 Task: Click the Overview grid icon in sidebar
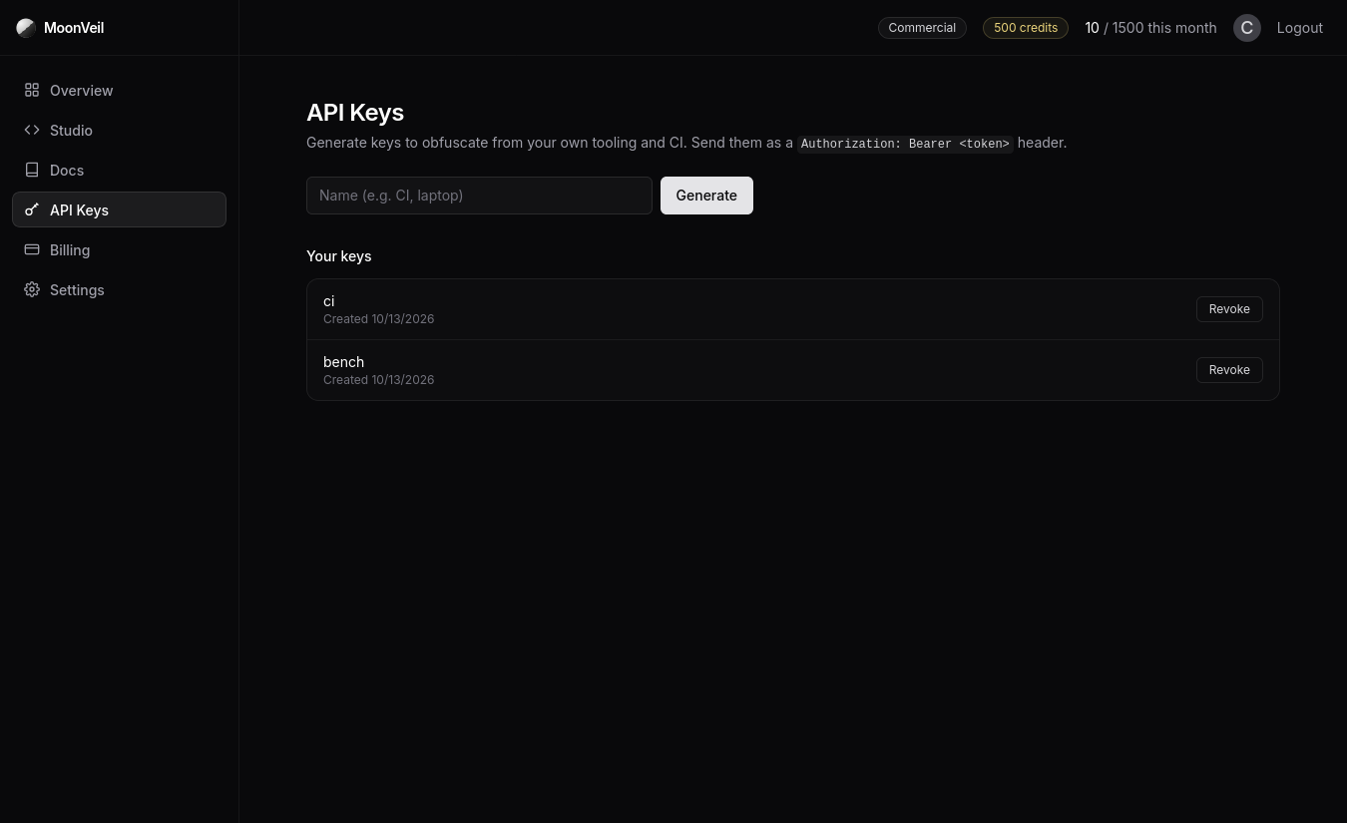click(x=32, y=90)
